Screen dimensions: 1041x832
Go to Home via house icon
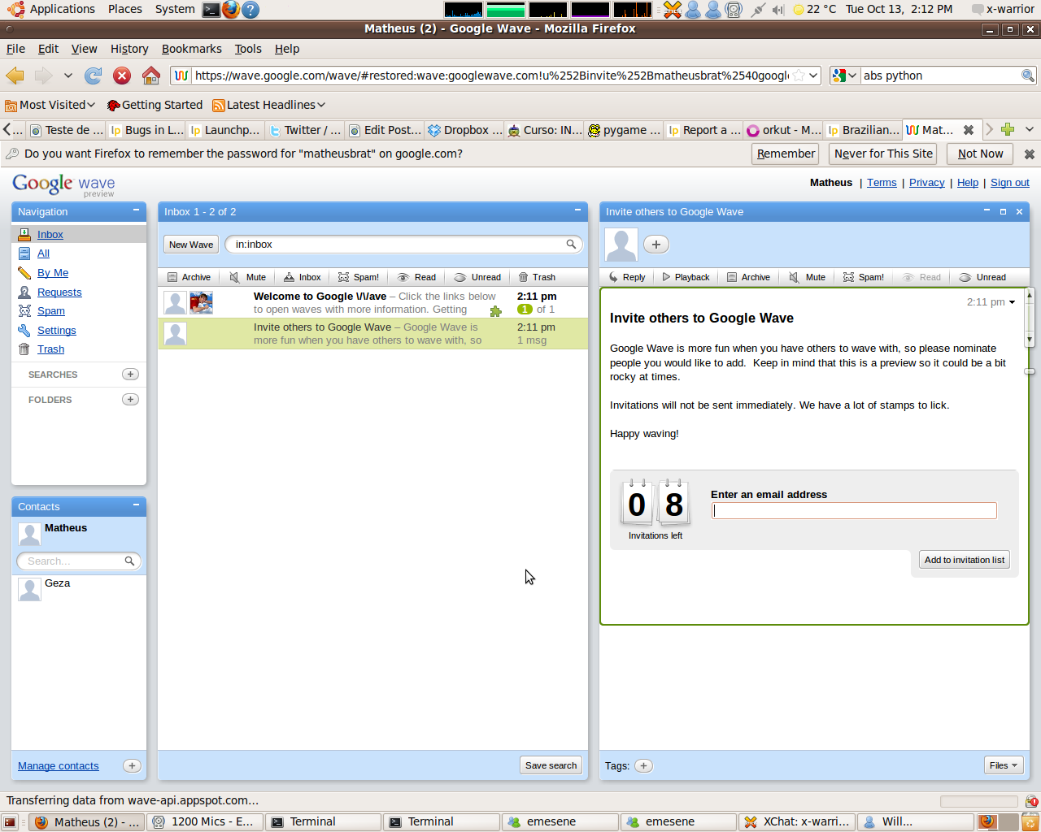(x=150, y=76)
